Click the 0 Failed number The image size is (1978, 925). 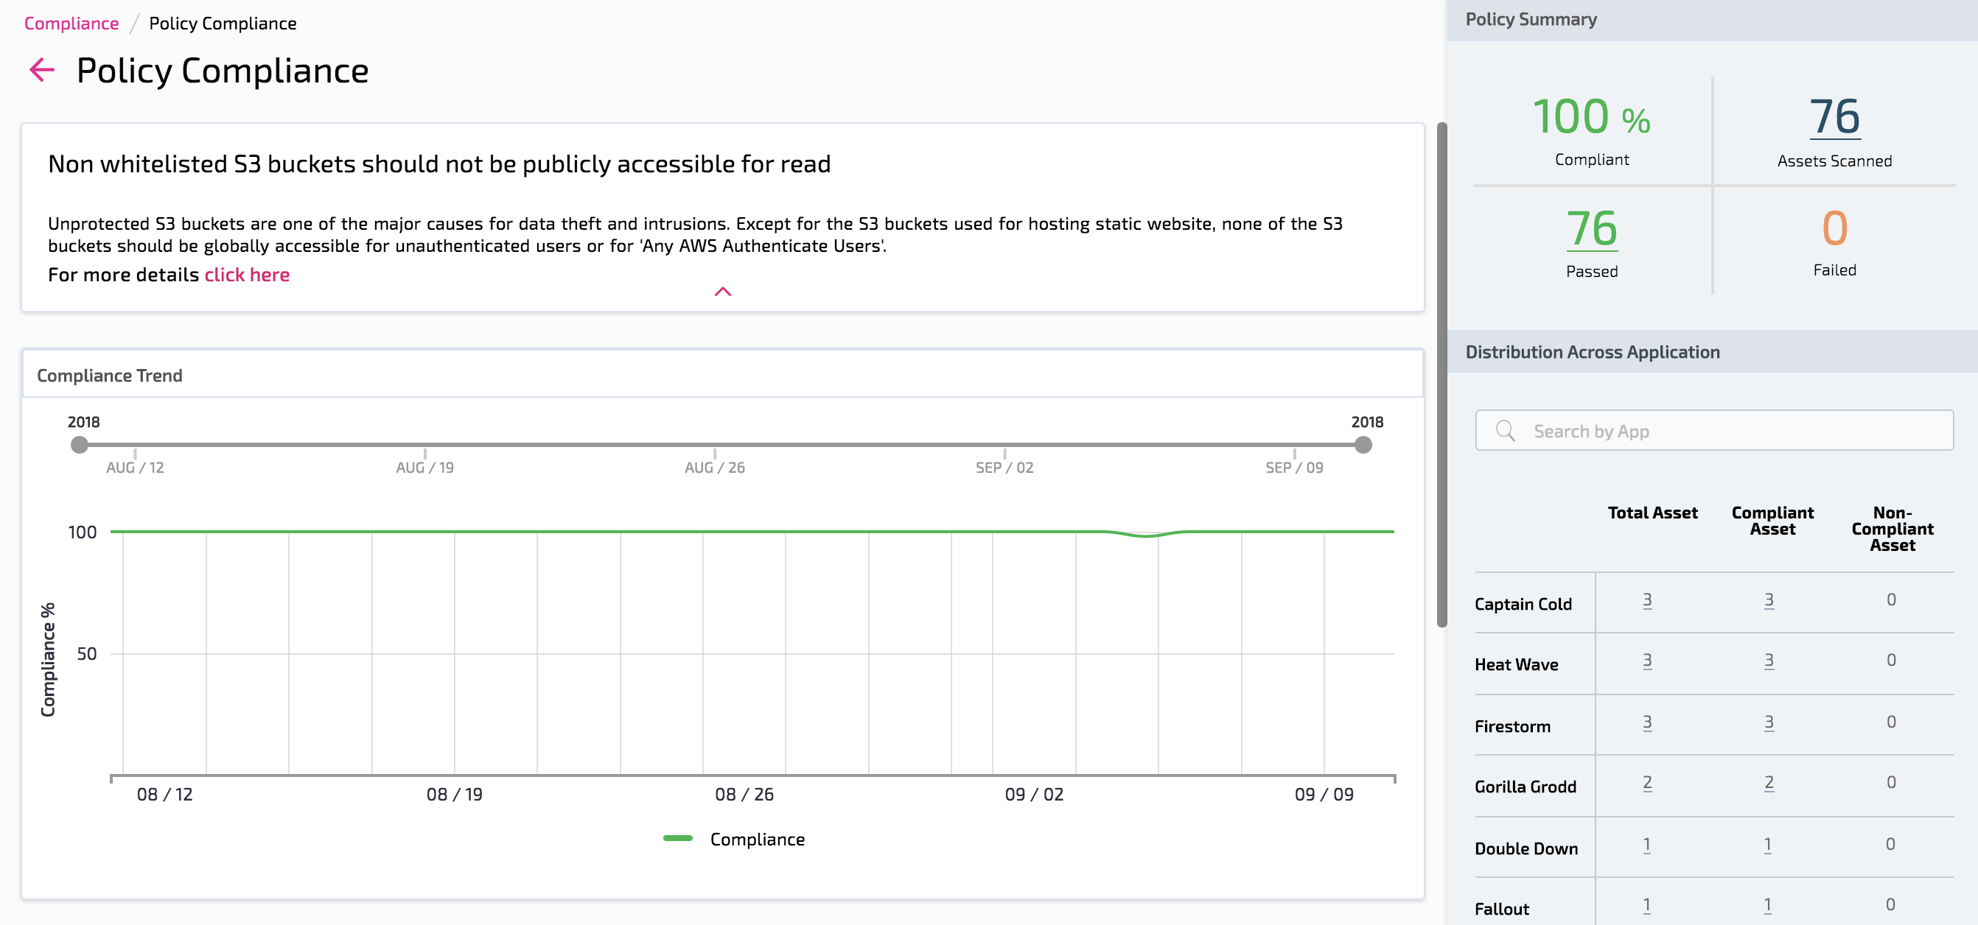pos(1834,228)
